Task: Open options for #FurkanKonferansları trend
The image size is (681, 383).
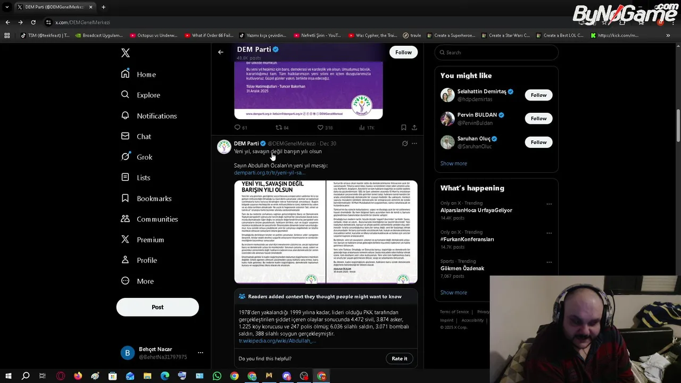Action: [x=549, y=233]
